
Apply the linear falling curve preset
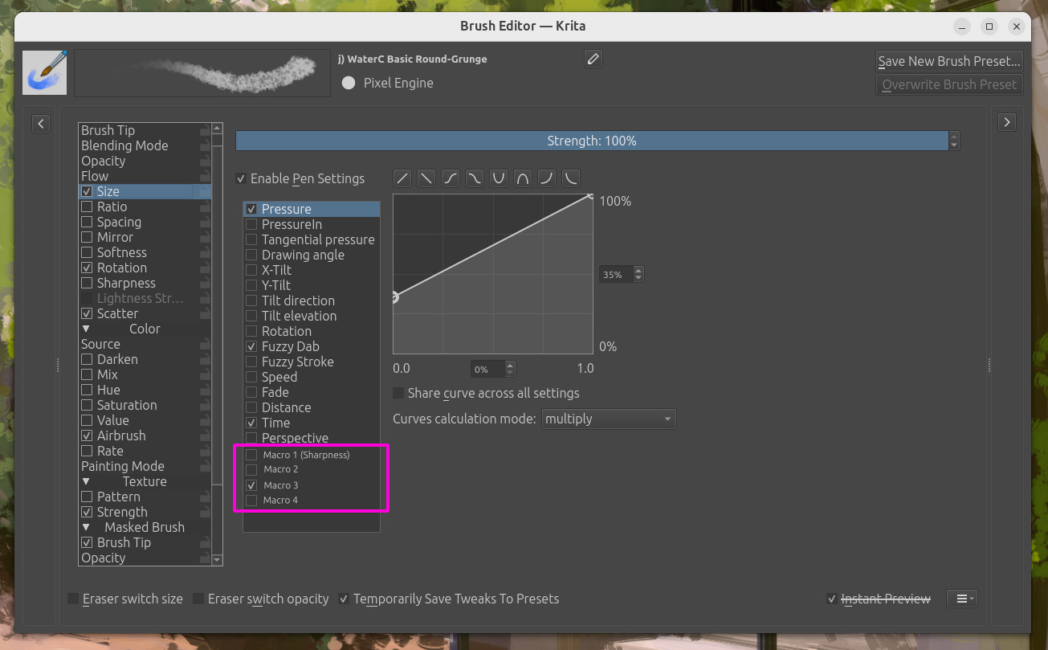click(426, 178)
